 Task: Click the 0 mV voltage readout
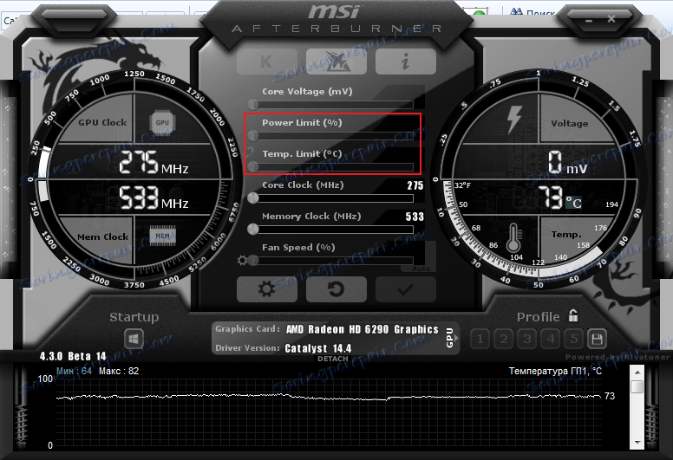(567, 162)
